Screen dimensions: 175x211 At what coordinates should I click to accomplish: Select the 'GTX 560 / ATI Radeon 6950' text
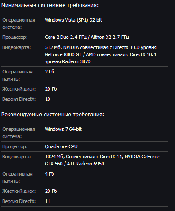click(x=74, y=164)
